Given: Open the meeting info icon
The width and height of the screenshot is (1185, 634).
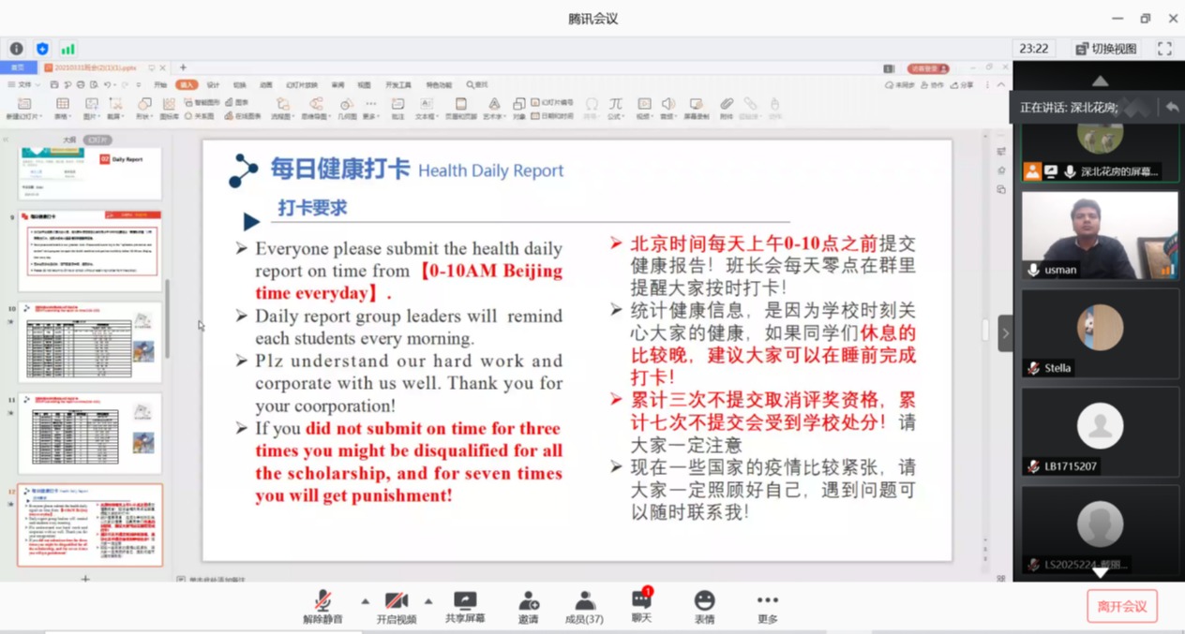Looking at the screenshot, I should pos(17,49).
